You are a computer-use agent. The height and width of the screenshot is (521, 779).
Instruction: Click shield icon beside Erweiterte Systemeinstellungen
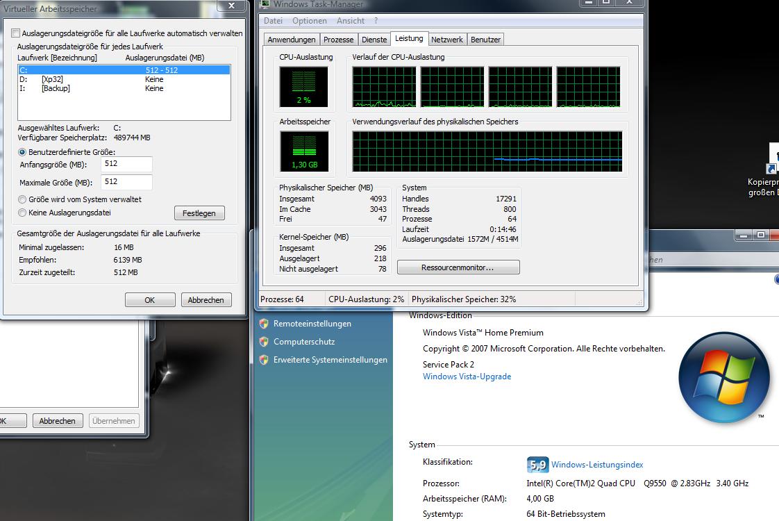point(264,360)
